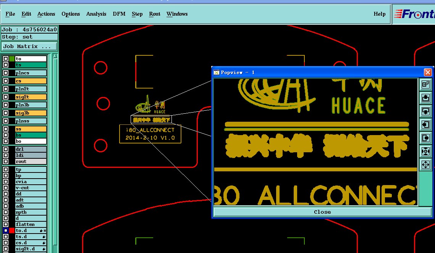Enable display of layer 'cs'

tap(6, 81)
